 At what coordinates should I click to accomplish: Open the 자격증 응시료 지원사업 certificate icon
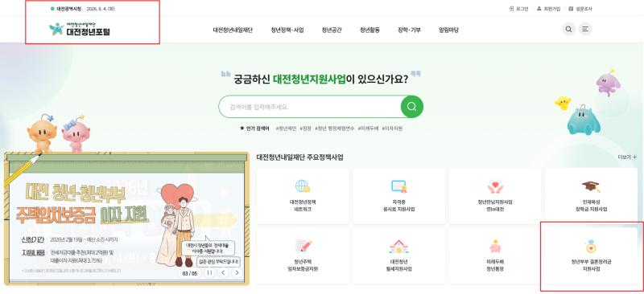click(x=398, y=186)
